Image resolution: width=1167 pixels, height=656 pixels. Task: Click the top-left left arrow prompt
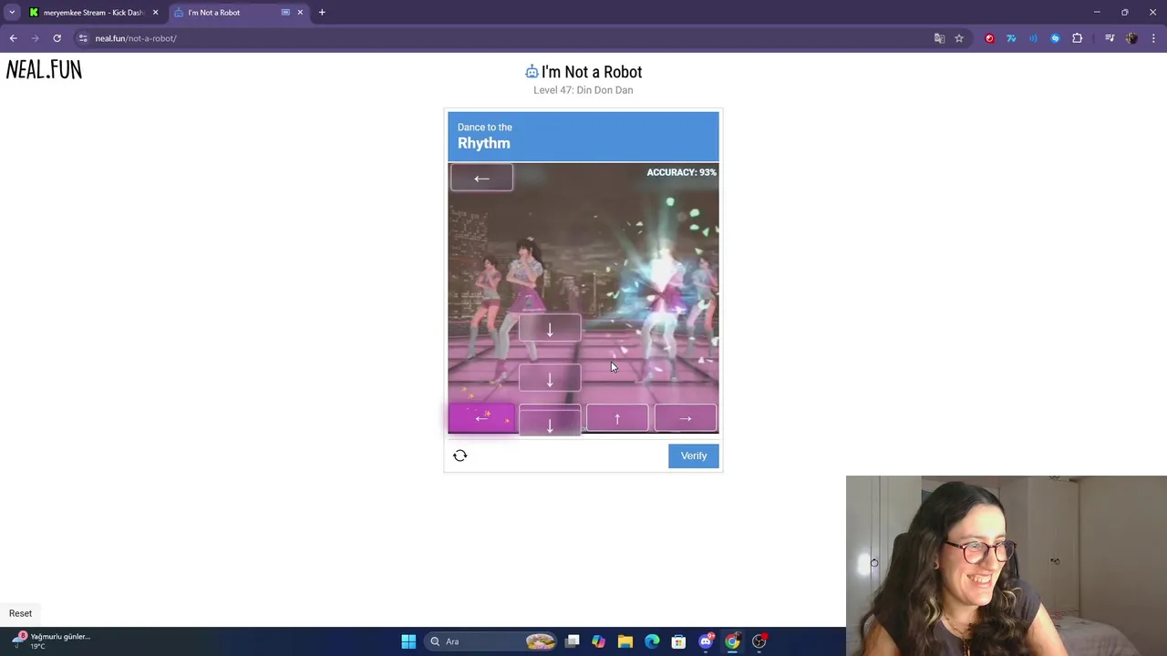[x=481, y=178]
